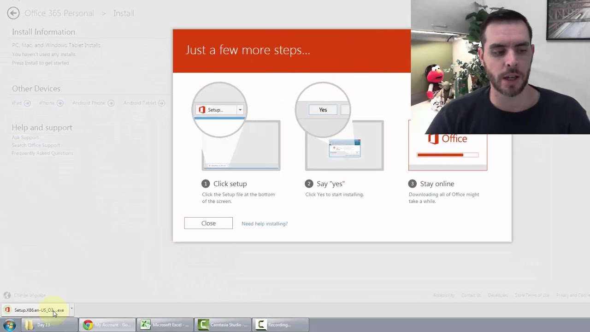Switch to Camtasia Studio taskbar item

click(223, 325)
